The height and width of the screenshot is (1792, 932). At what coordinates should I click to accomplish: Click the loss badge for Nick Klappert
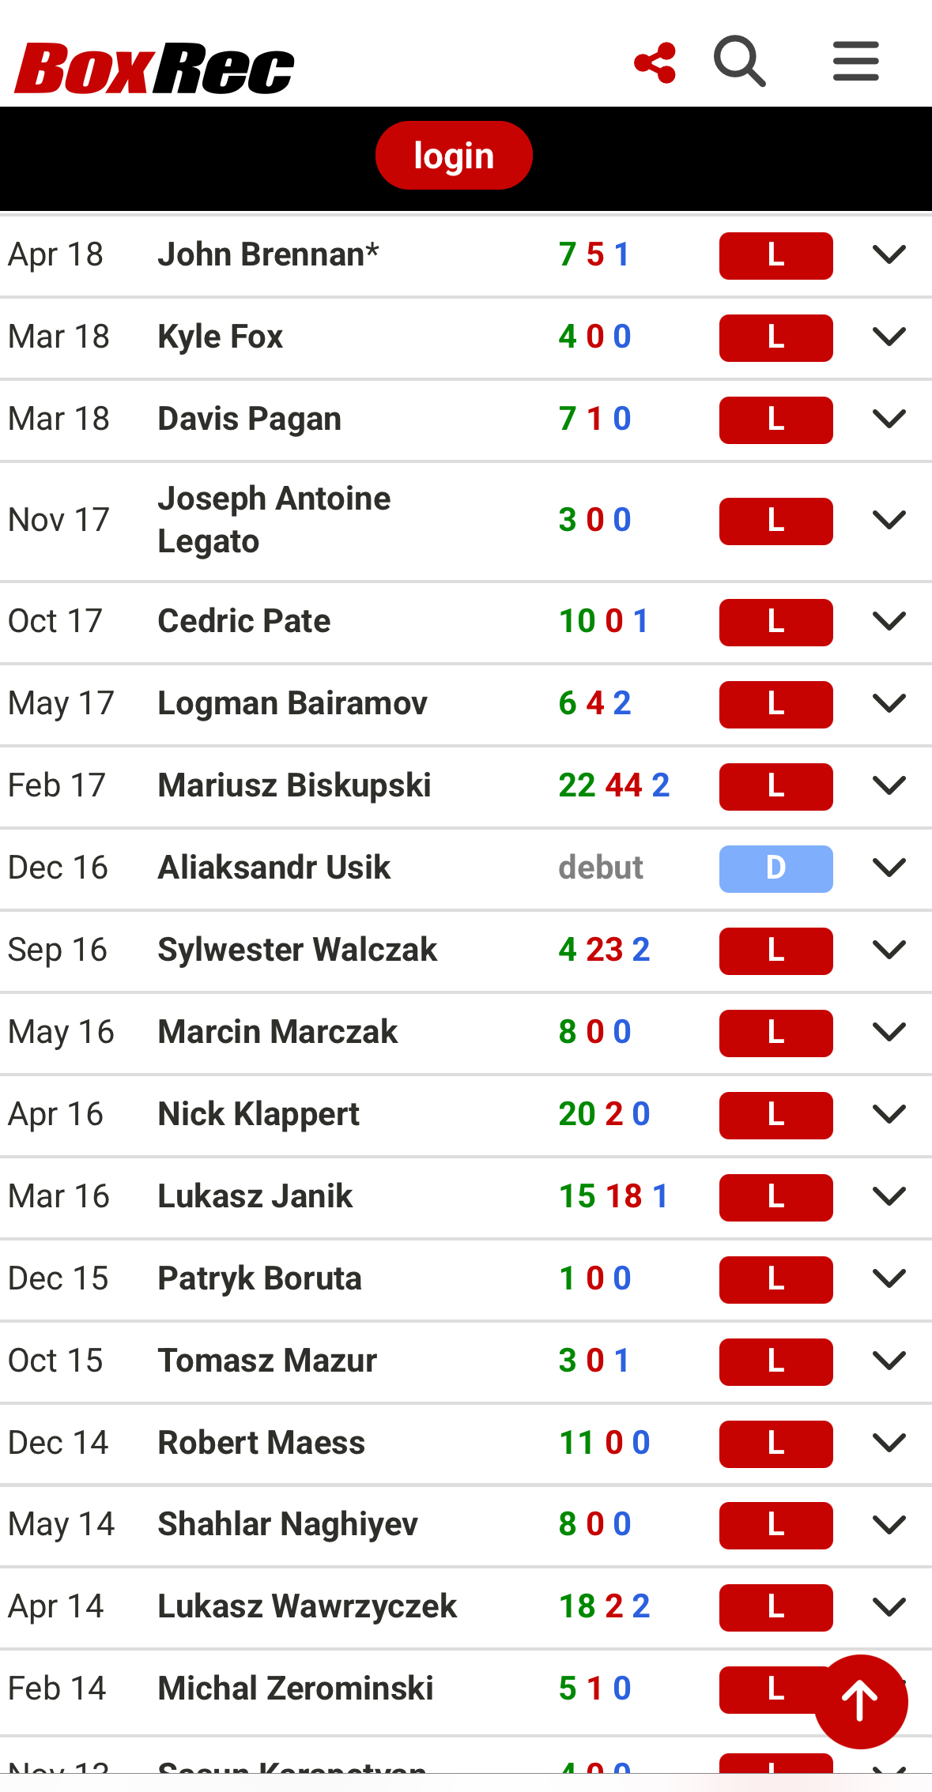click(775, 1115)
